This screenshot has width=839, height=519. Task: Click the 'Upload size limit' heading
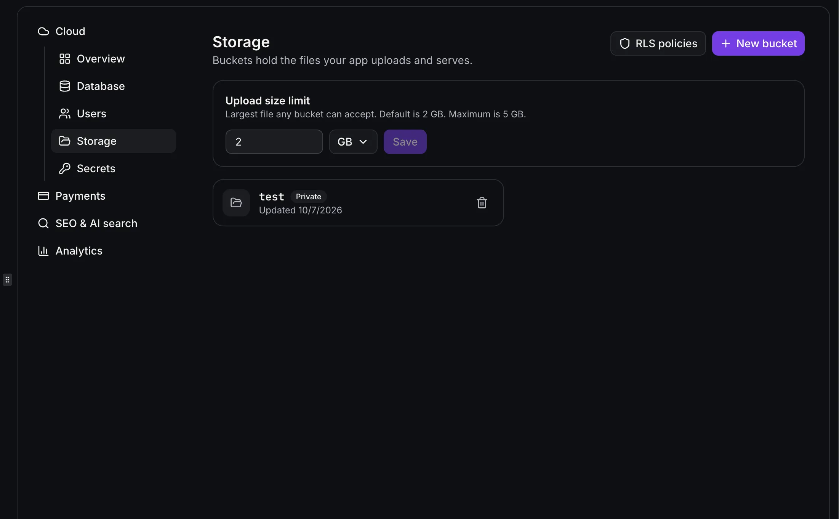(x=267, y=101)
